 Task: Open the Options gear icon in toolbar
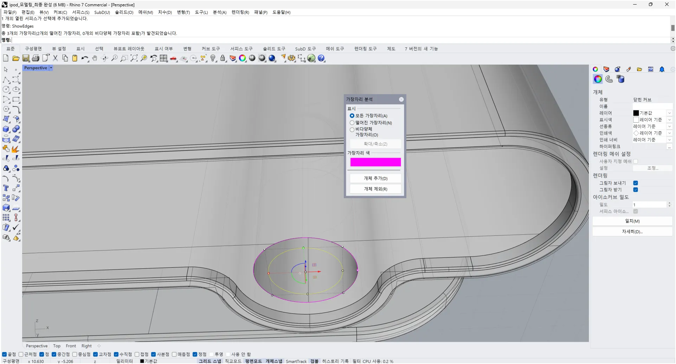(292, 58)
